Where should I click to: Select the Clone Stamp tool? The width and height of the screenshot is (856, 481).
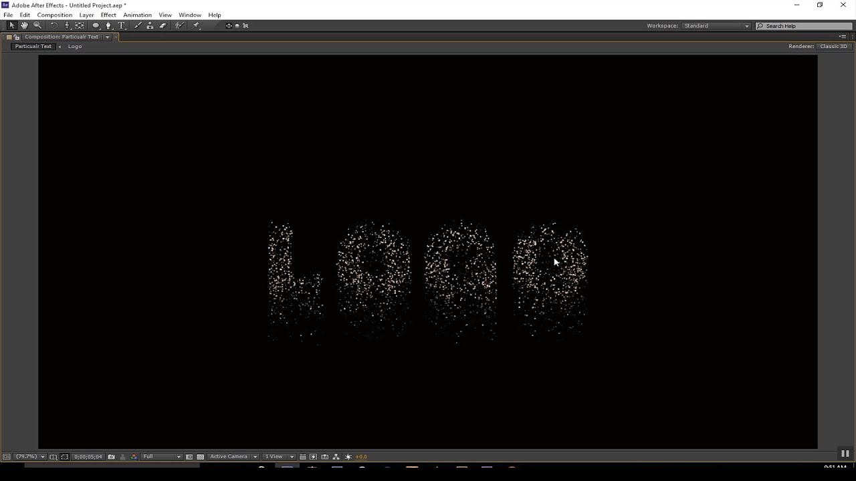150,25
